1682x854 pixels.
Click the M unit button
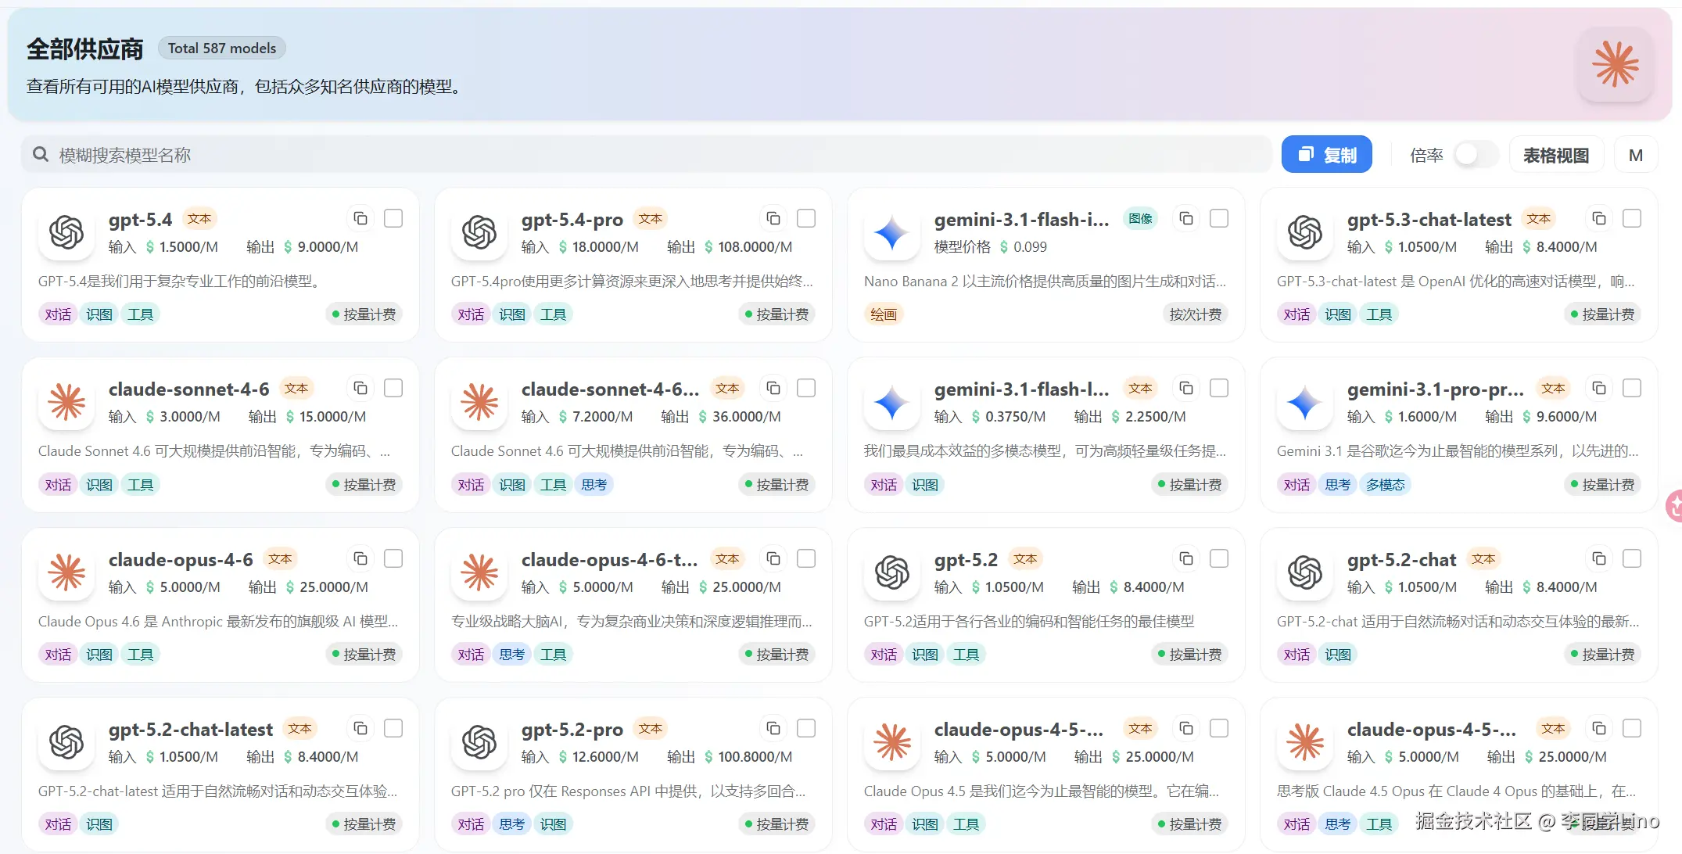point(1635,155)
